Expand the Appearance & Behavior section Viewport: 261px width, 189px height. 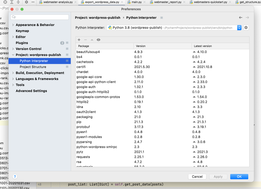[x=12, y=25]
